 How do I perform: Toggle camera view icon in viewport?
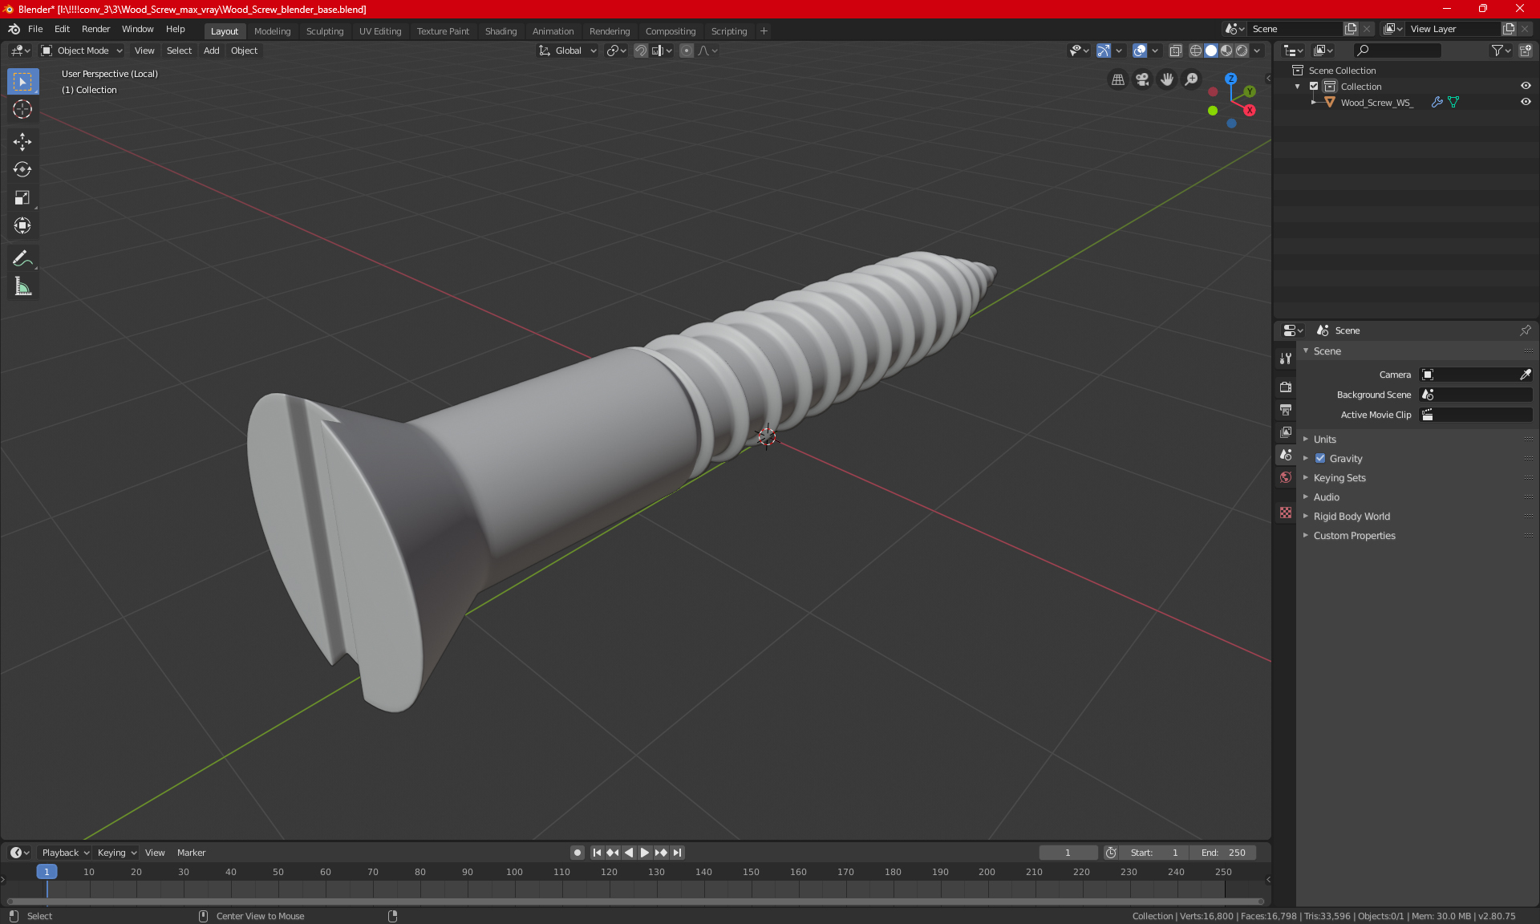coord(1142,79)
